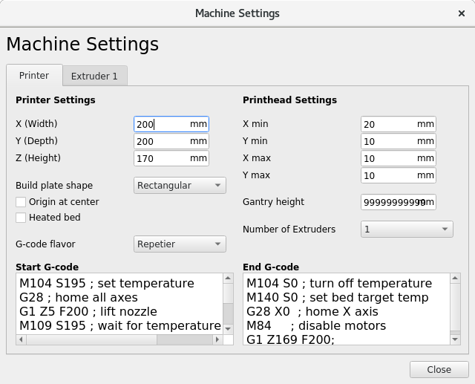Select the X max printhead field
The height and width of the screenshot is (384, 475).
pos(399,158)
